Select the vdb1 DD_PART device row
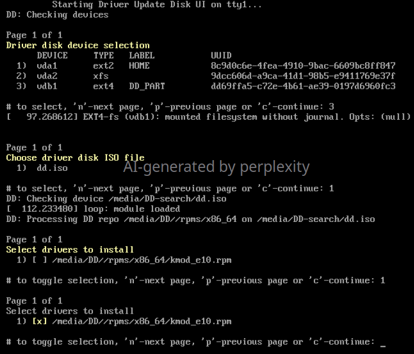 click(x=206, y=87)
